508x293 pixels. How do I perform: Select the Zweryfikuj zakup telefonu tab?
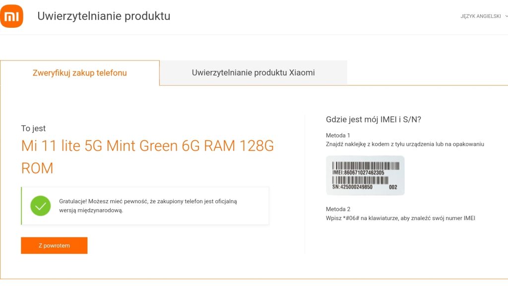pyautogui.click(x=79, y=72)
